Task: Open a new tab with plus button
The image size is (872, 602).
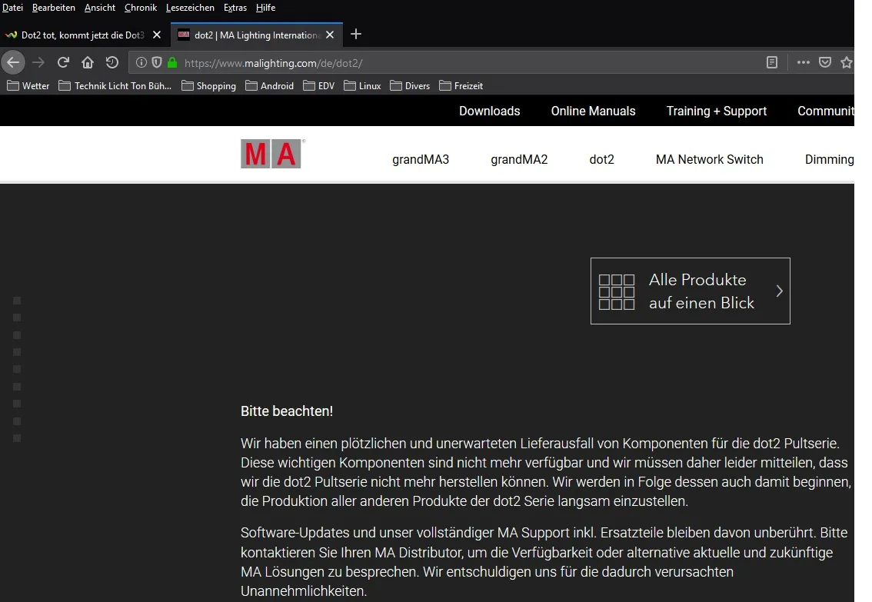Action: [356, 35]
